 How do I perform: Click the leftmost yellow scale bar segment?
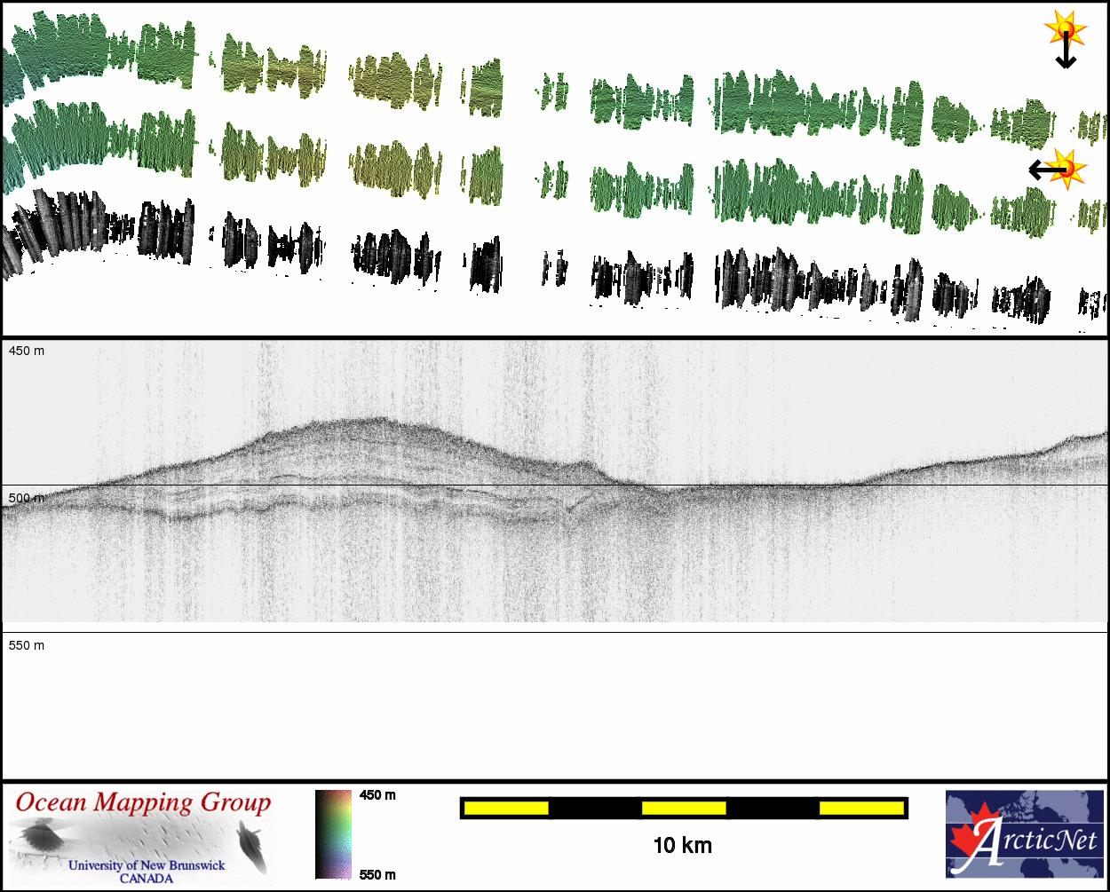click(x=506, y=808)
